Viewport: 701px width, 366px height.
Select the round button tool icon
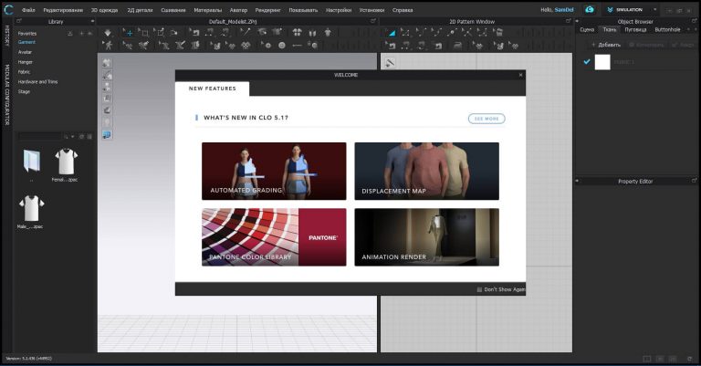coord(282,45)
